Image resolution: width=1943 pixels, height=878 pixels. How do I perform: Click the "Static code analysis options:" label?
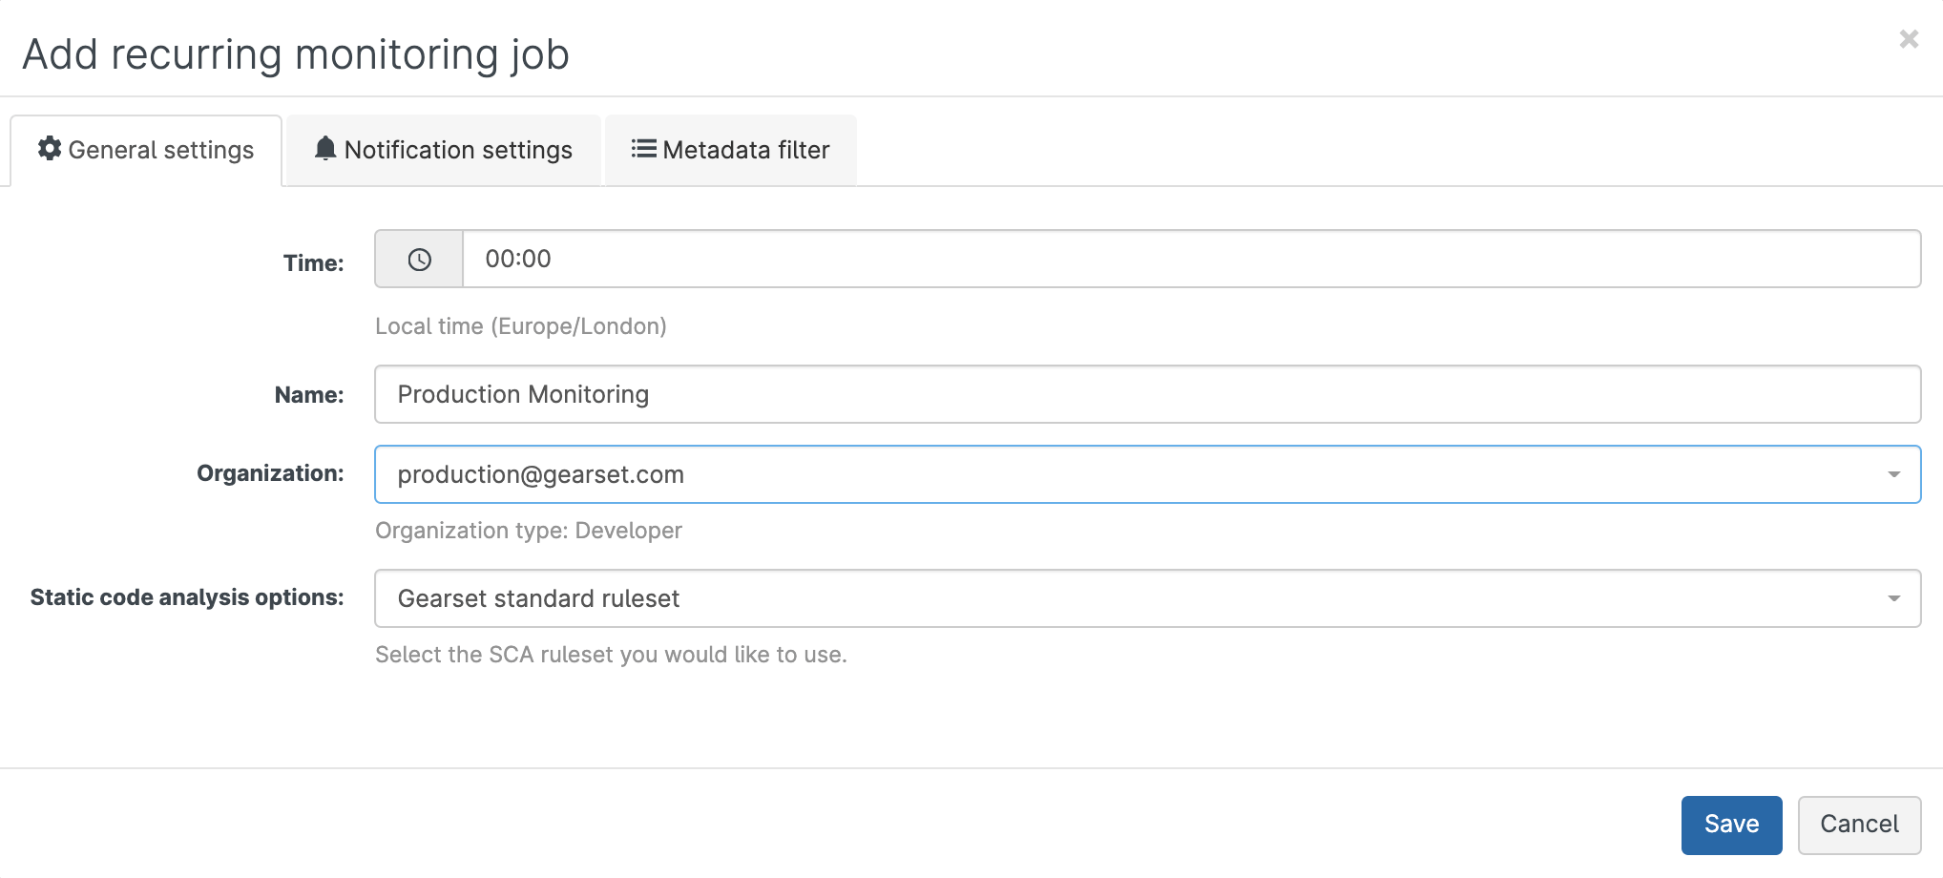click(x=187, y=597)
